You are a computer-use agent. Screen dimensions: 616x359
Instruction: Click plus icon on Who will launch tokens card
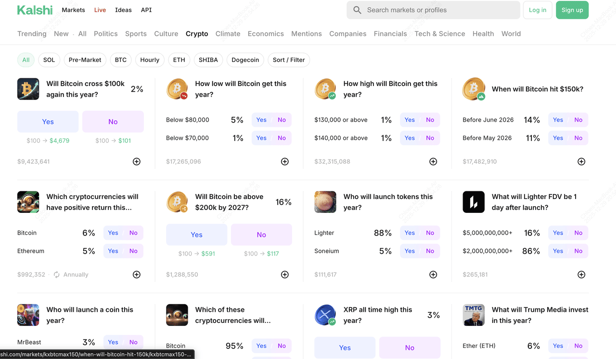pos(433,274)
